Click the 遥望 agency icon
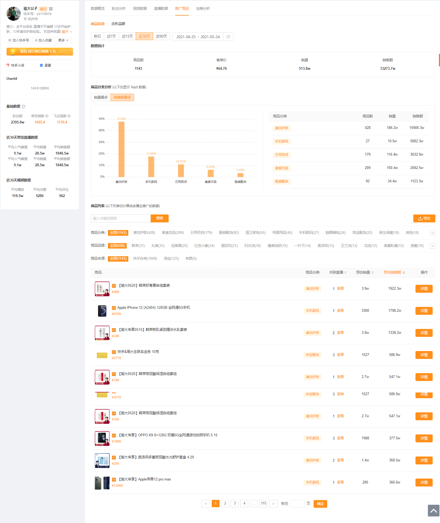Viewport: 440px width, 523px height. 41,65
